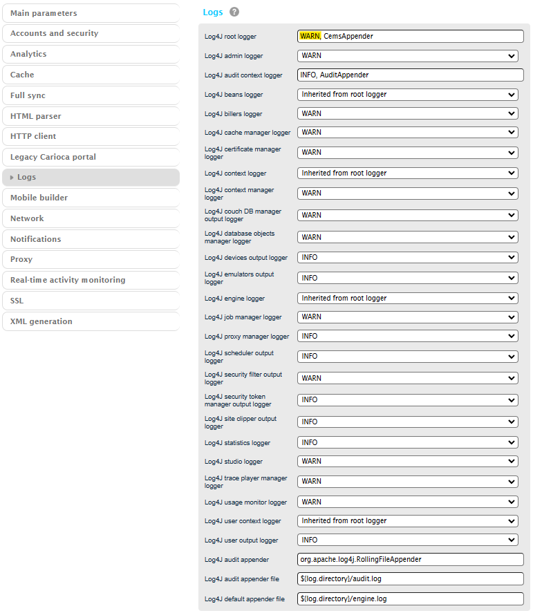Edit the Log4J audit context logger field
Viewport: 533px width, 613px height.
(x=411, y=75)
